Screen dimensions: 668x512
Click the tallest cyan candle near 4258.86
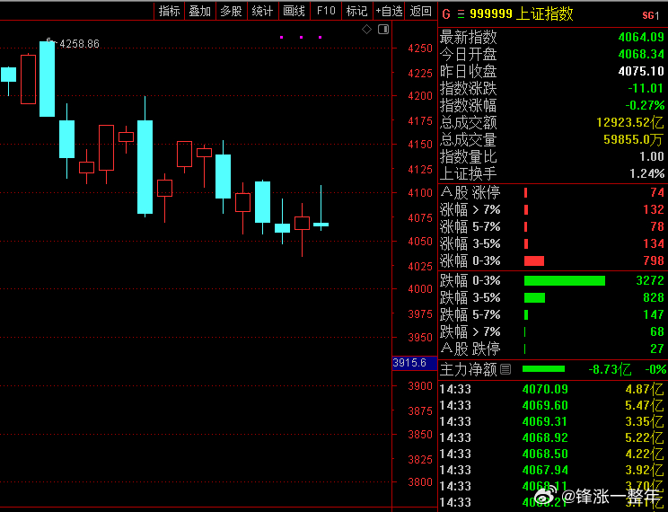coord(48,79)
